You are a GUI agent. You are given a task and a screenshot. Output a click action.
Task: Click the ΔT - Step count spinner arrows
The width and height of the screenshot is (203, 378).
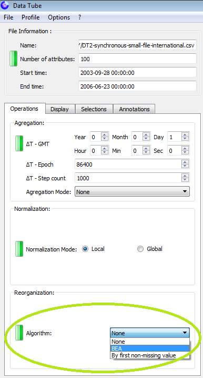(x=185, y=178)
